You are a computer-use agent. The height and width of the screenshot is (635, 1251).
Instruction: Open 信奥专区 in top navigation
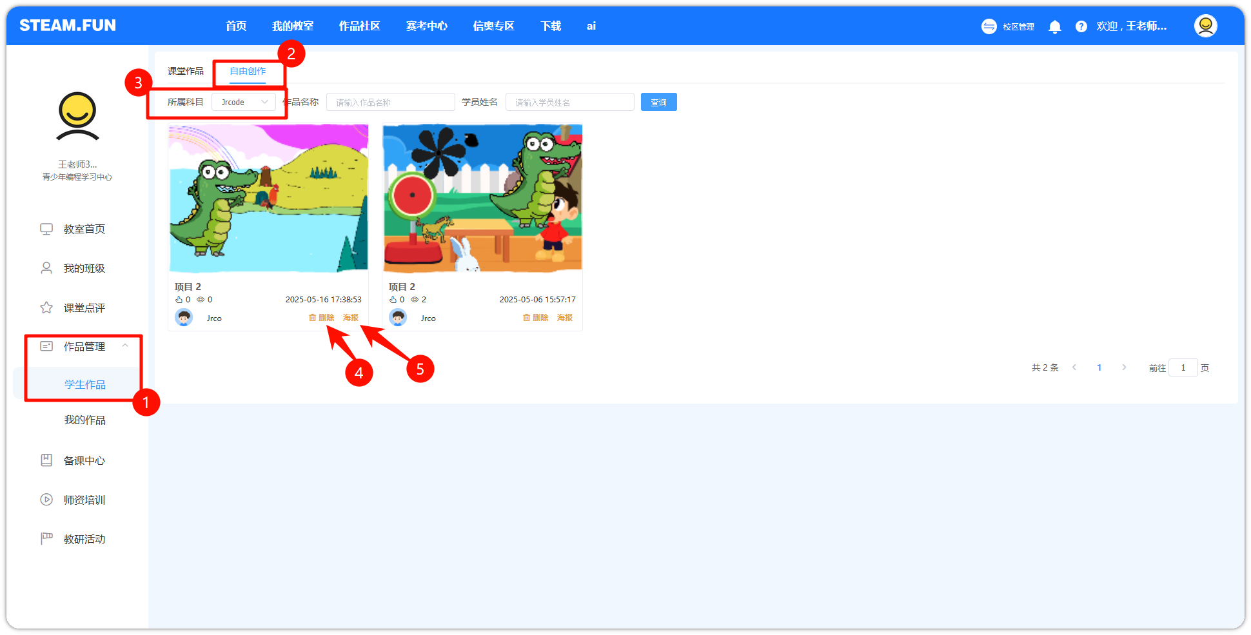[x=494, y=26]
